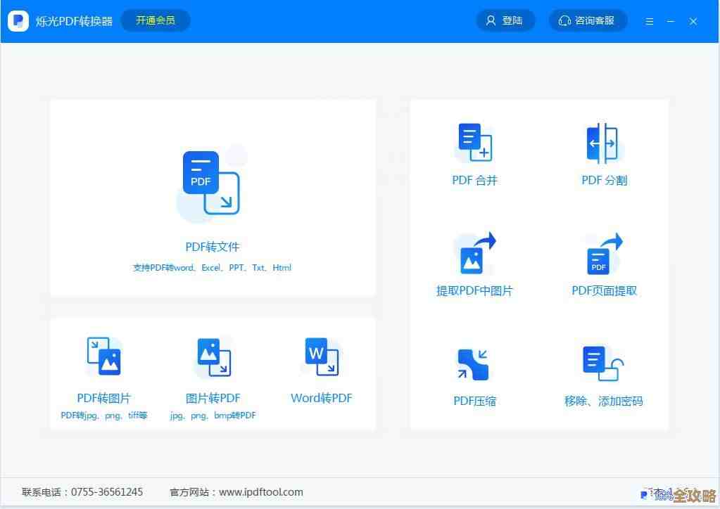Click the 开通会员 membership button
Screen dimensions: 720x509
click(x=155, y=20)
